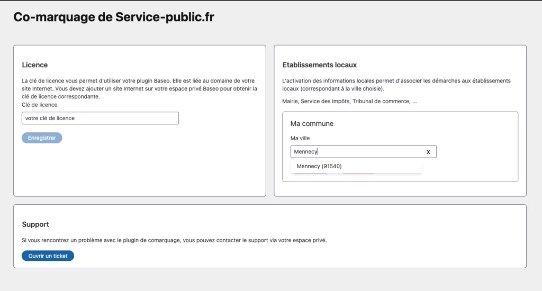Clear the Ma ville field with X
This screenshot has width=542, height=291.
[428, 152]
